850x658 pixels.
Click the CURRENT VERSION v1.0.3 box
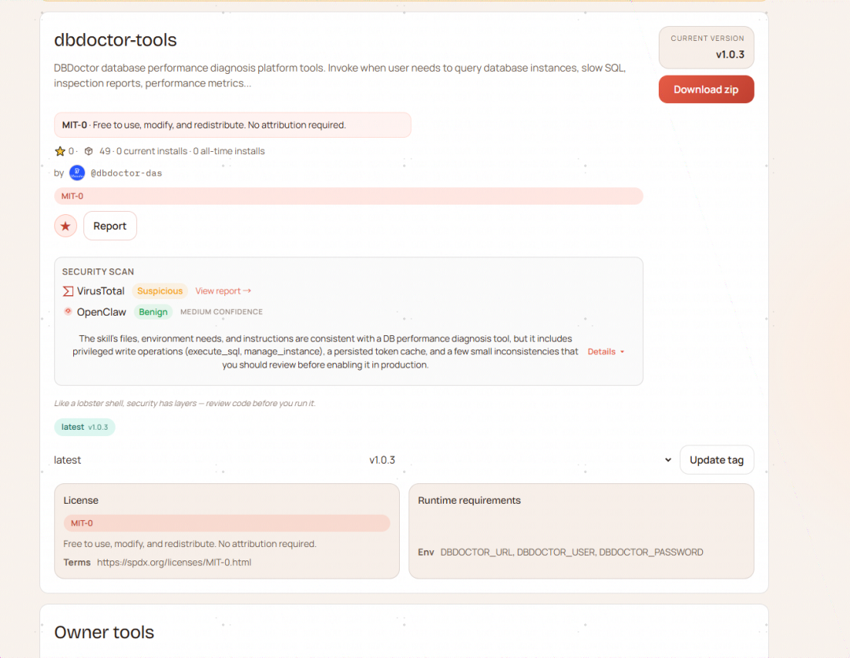[x=706, y=47]
